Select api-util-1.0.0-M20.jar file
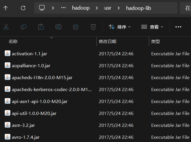The image size is (191, 142). coord(34,113)
